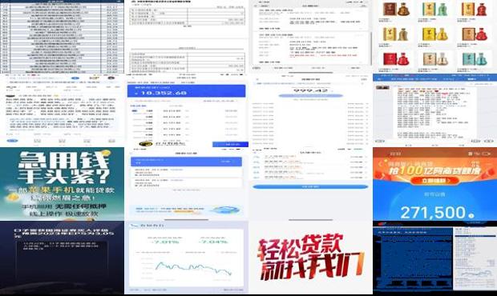Click the blue button beside gold fish logo
Viewport: 497px width, 296px height.
(x=230, y=144)
